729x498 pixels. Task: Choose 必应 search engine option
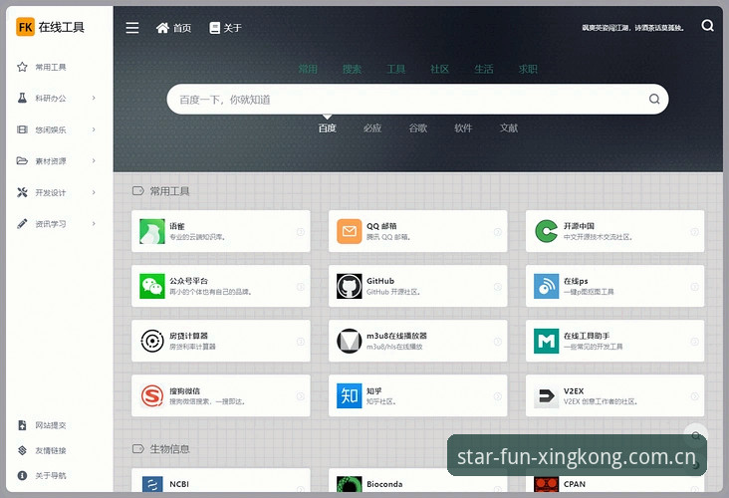372,127
